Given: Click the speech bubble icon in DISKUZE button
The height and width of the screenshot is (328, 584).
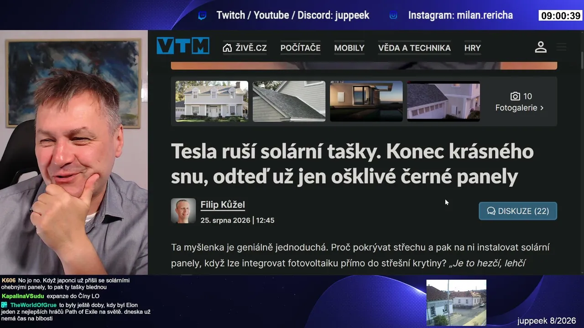Looking at the screenshot, I should (x=491, y=211).
